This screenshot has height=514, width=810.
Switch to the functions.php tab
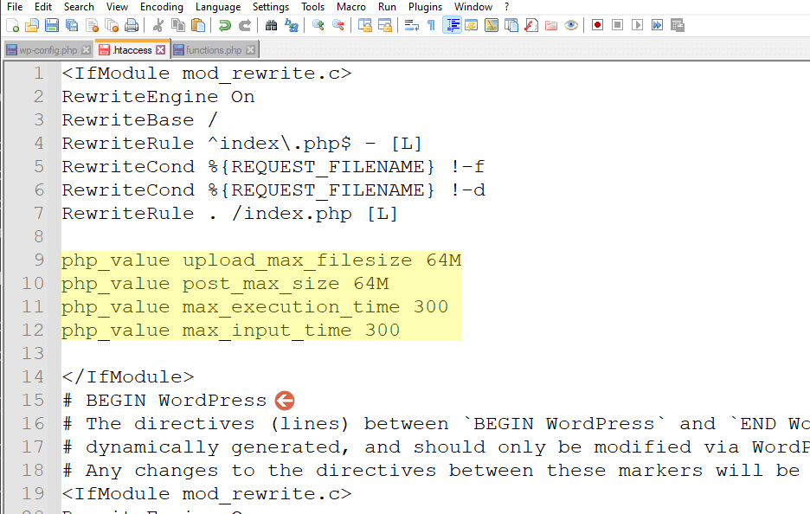coord(215,50)
